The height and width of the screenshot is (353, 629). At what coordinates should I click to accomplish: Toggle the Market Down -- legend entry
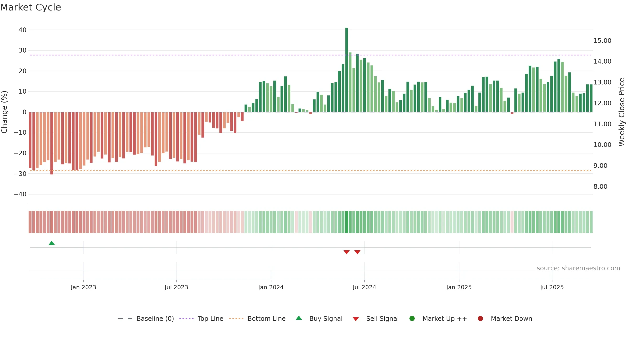click(x=508, y=318)
